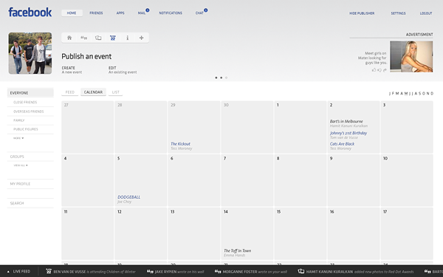Share the advertisement with arrow icon
443x277 pixels.
coord(385,70)
